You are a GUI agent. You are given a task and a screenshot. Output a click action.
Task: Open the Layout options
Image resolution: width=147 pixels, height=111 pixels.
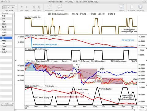(122, 7)
